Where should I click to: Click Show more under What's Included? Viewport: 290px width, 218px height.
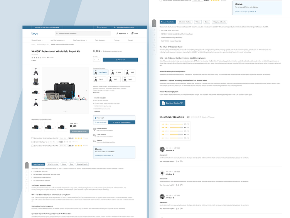(97, 111)
